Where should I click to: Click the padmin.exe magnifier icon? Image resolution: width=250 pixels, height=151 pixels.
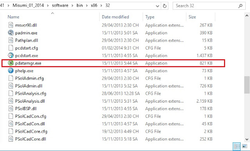point(11,33)
